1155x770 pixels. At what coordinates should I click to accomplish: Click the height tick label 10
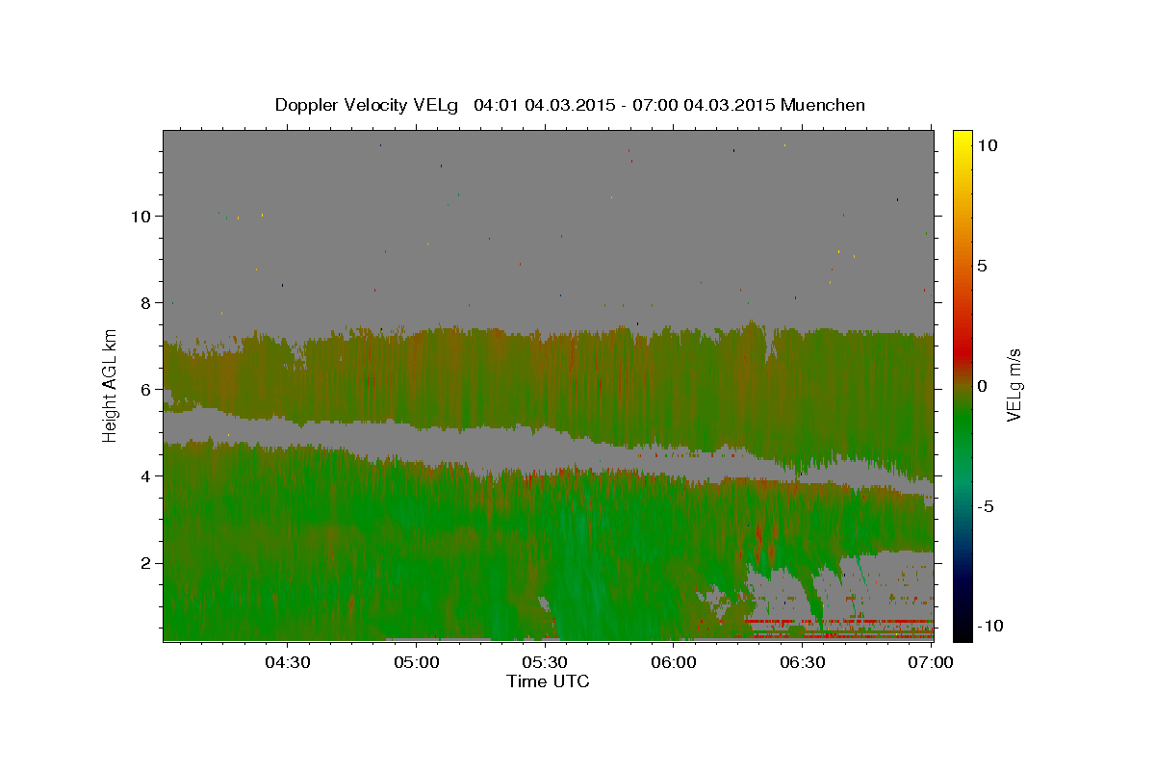click(x=142, y=216)
